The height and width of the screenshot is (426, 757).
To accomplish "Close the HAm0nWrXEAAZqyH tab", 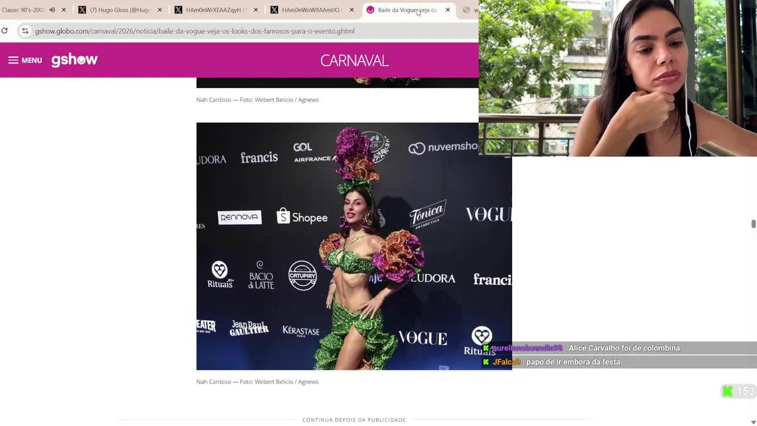I will tap(255, 10).
